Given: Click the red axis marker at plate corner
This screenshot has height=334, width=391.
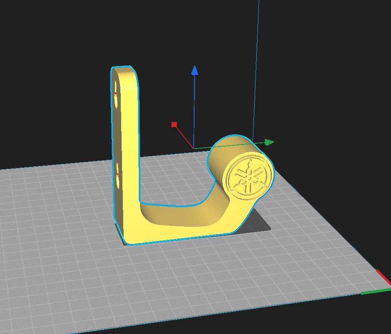Looking at the screenshot, I should click(x=384, y=277).
